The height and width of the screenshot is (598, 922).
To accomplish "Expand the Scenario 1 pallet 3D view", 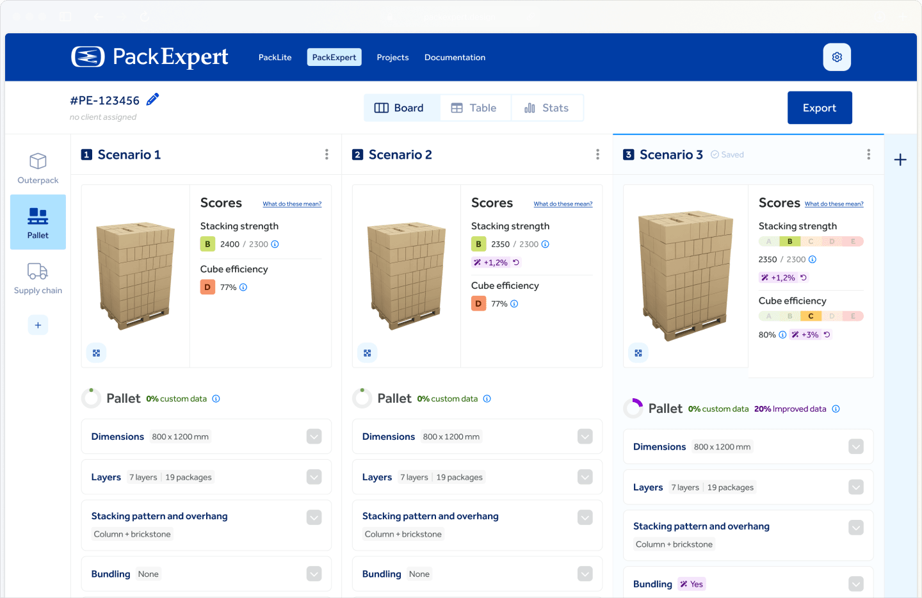I will pos(96,353).
